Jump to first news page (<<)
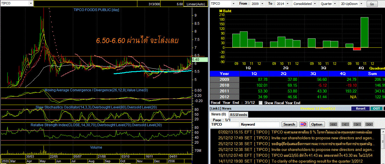This screenshot has width=385, height=164. [334, 124]
